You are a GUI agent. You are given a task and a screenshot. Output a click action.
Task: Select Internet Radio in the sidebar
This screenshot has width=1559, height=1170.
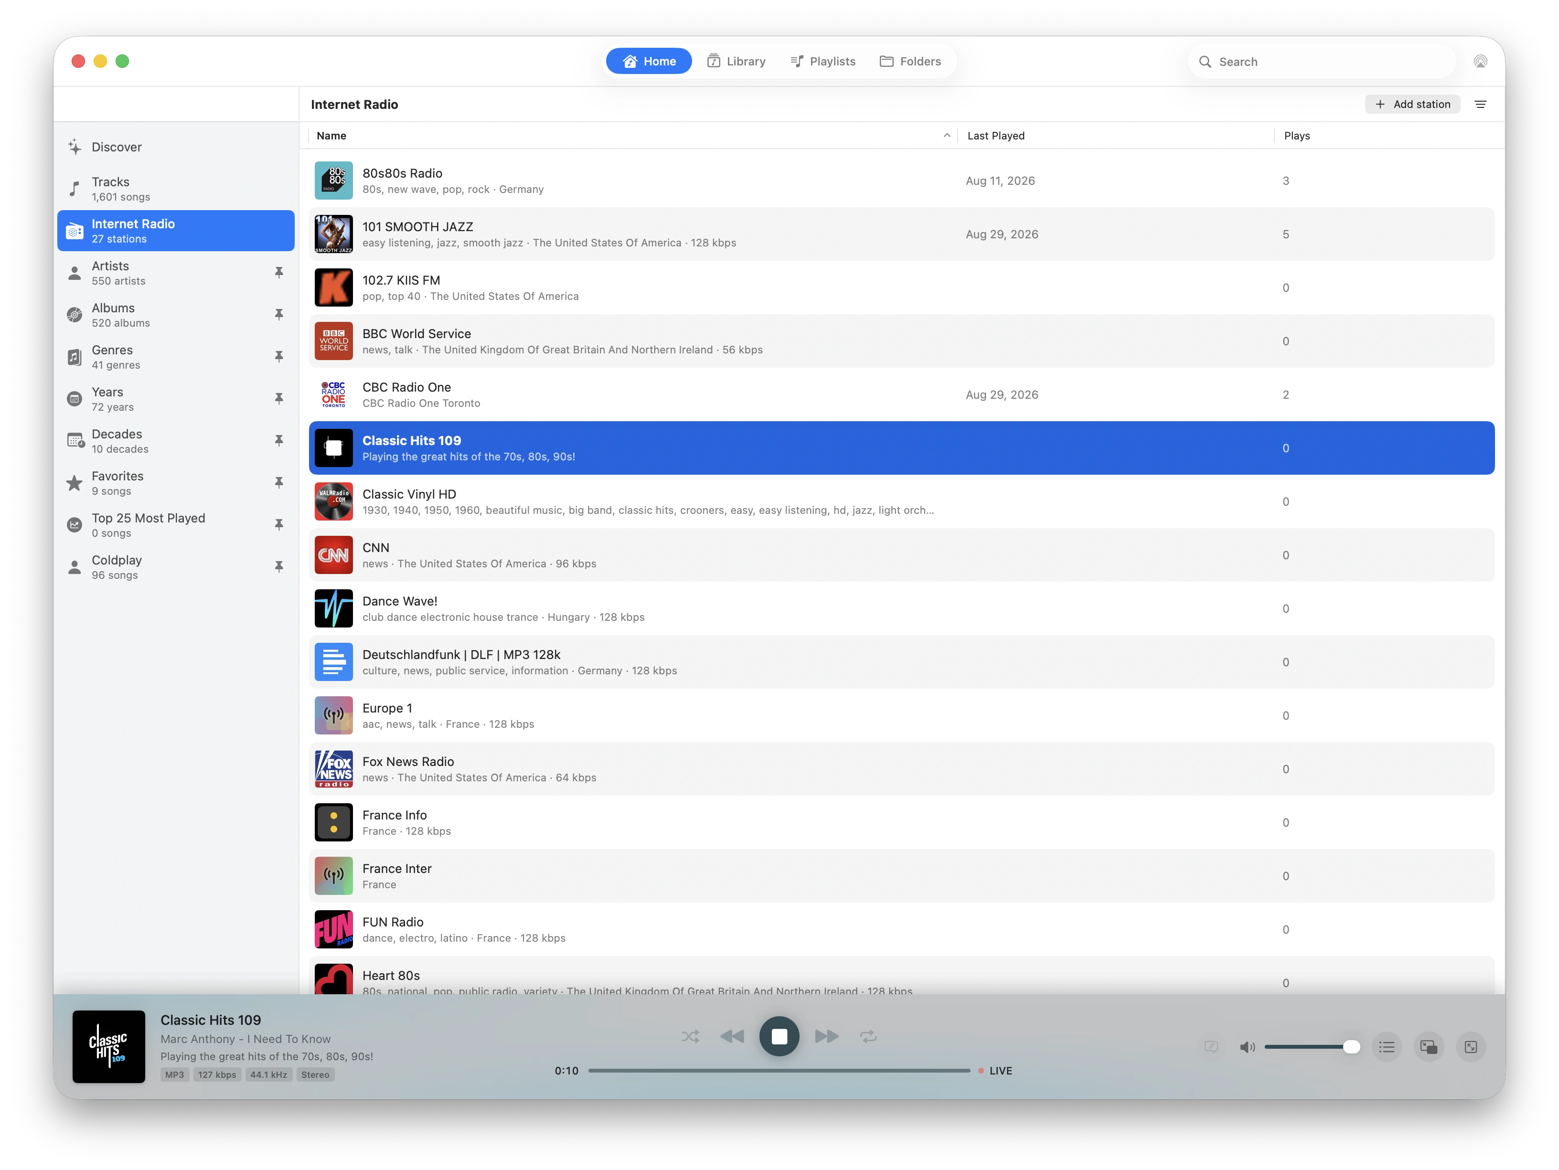coord(175,231)
